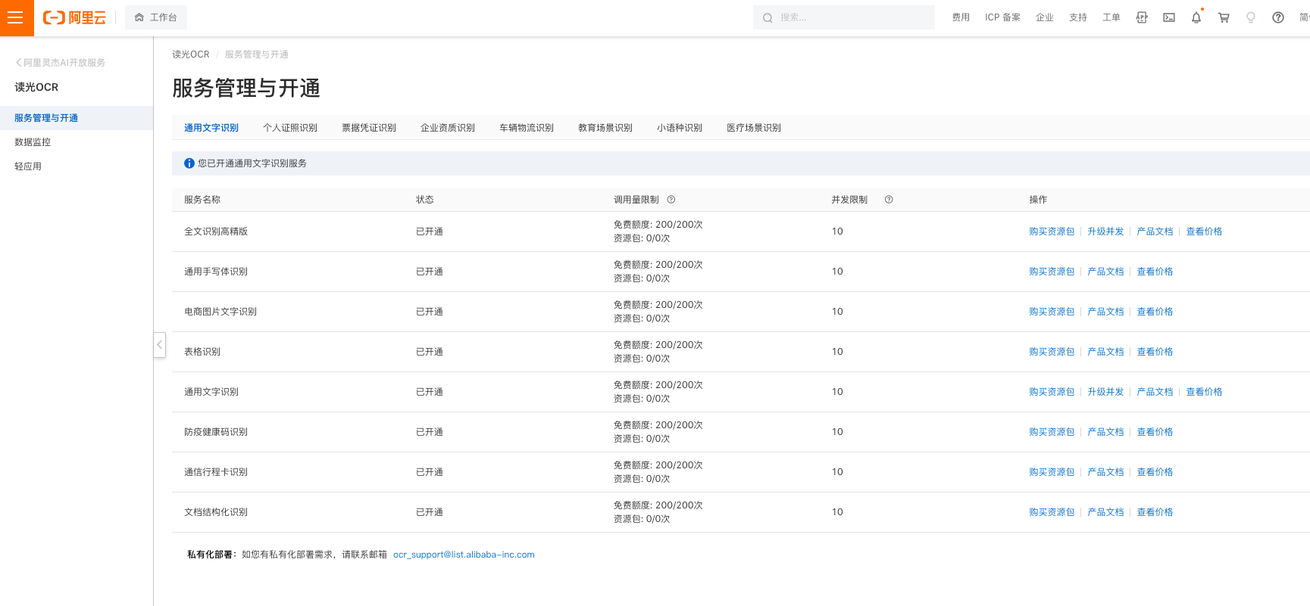Click 查看价格 for 电商图片文字识别
The width and height of the screenshot is (1310, 606).
pos(1155,312)
